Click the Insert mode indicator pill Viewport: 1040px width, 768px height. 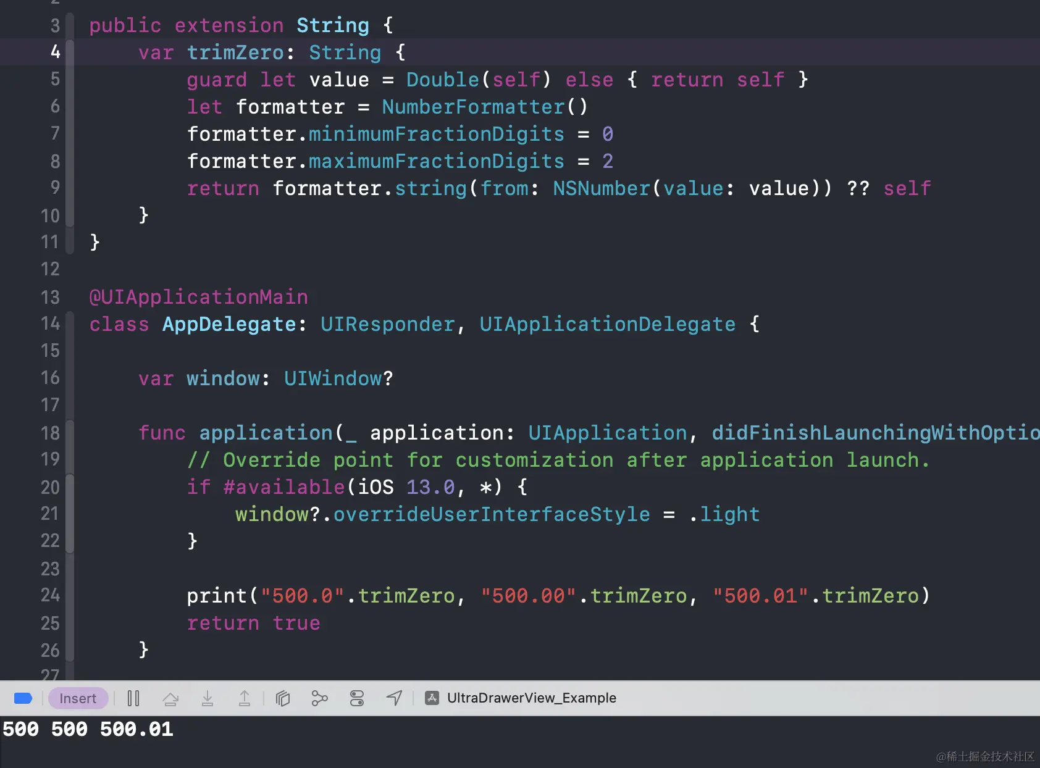click(78, 698)
